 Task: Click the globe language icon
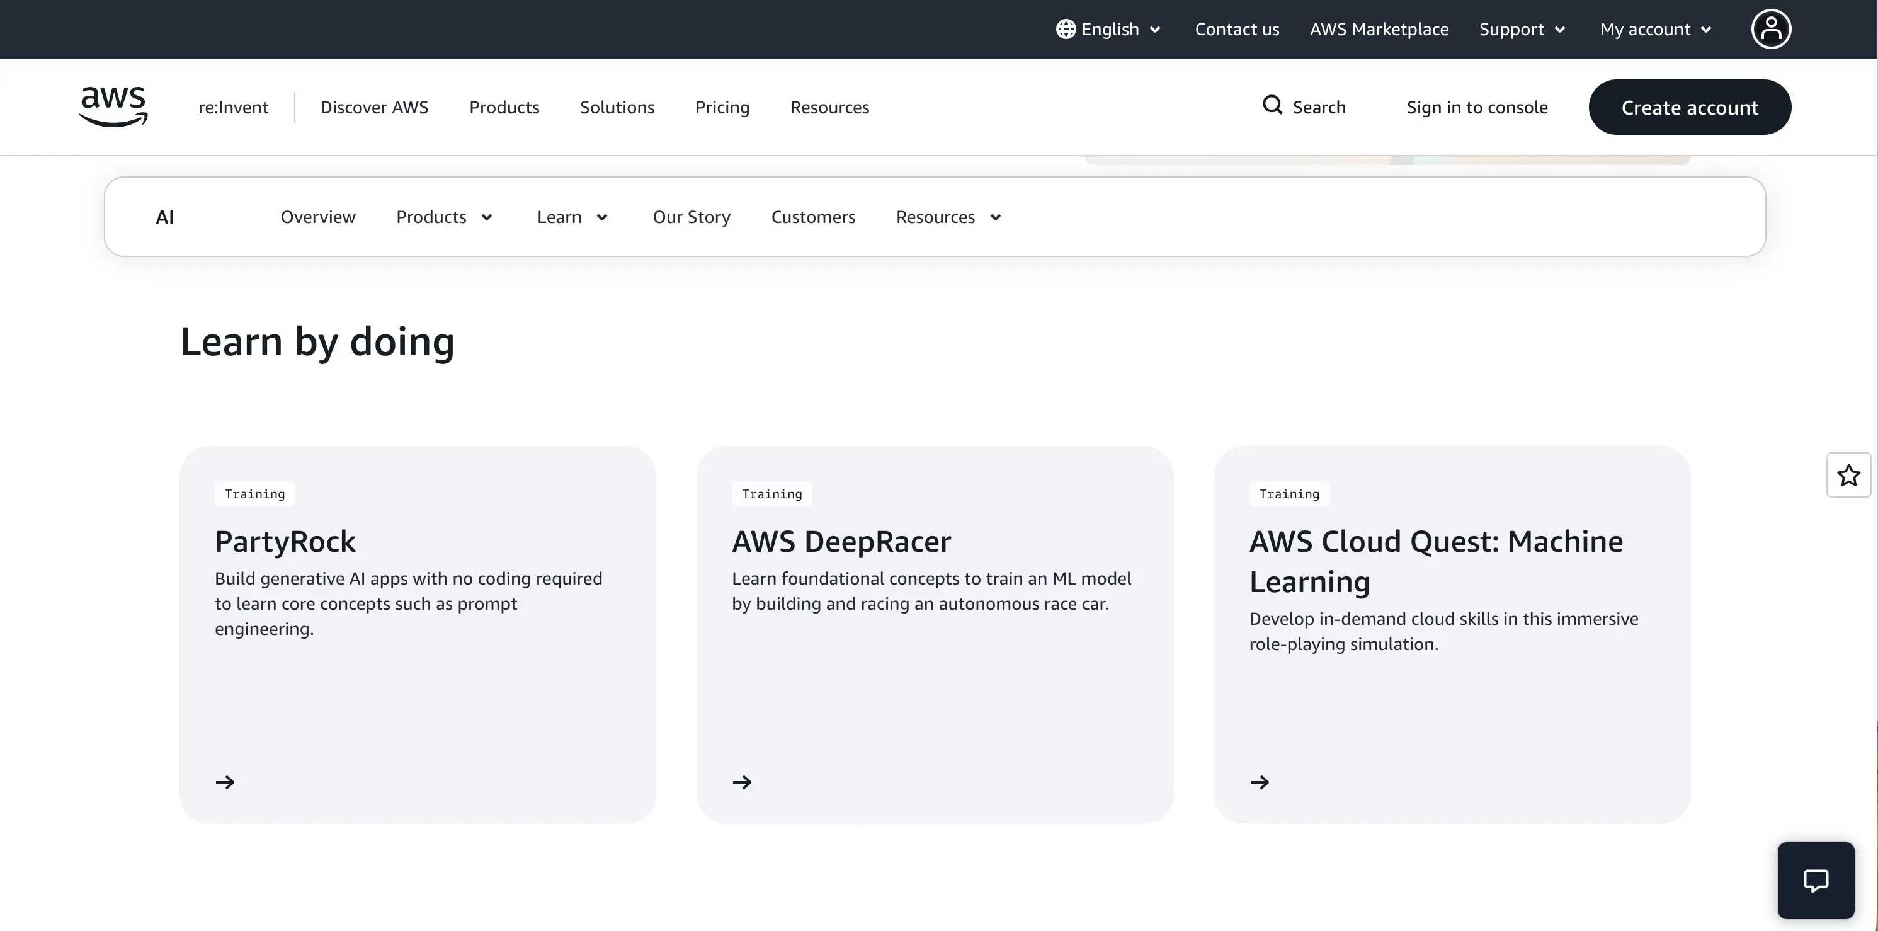coord(1066,29)
